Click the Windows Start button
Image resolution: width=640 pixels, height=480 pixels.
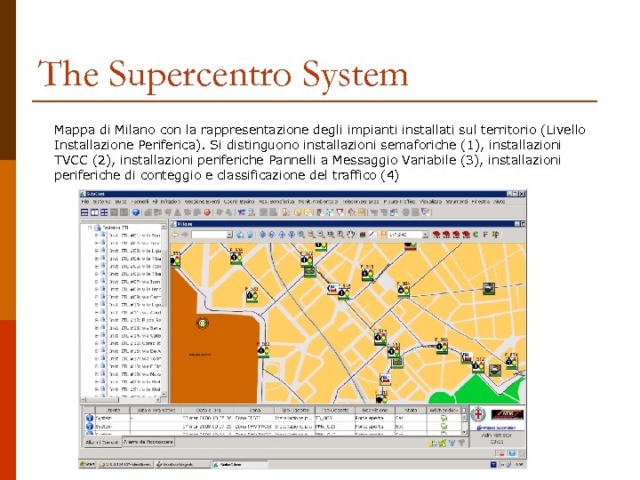(x=87, y=464)
